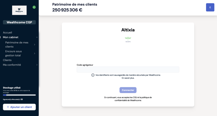This screenshot has width=217, height=116.
Task: Open the Clients menu item
Action: pos(7,60)
